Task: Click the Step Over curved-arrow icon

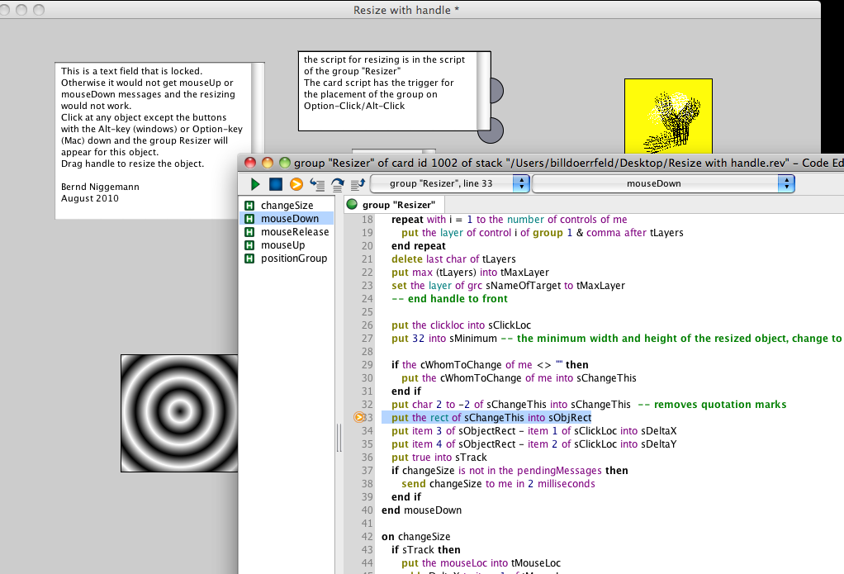Action: [x=337, y=183]
